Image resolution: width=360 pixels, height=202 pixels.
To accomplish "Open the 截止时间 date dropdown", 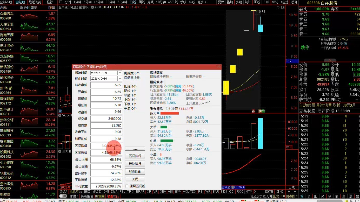I will tap(119, 79).
